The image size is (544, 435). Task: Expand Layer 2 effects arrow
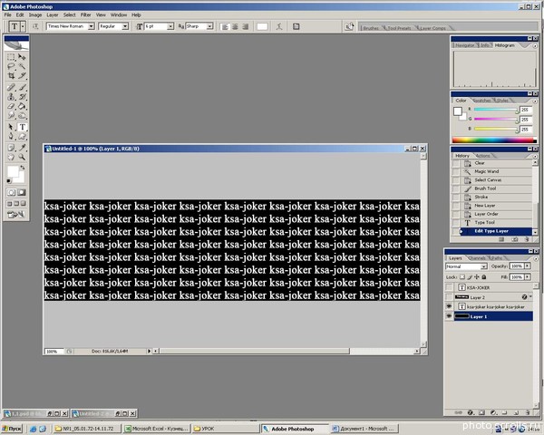[530, 296]
